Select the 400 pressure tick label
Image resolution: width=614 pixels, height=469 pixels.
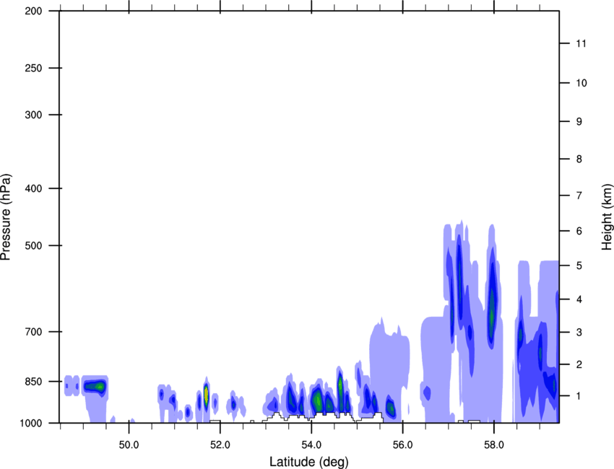point(33,188)
